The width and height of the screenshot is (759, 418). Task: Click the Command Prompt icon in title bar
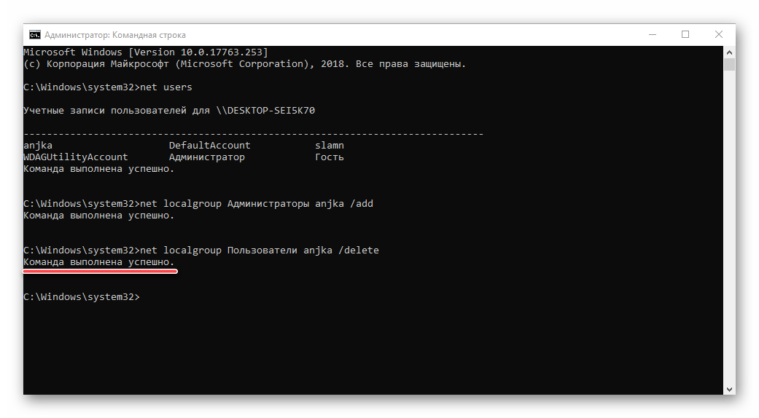(x=34, y=34)
